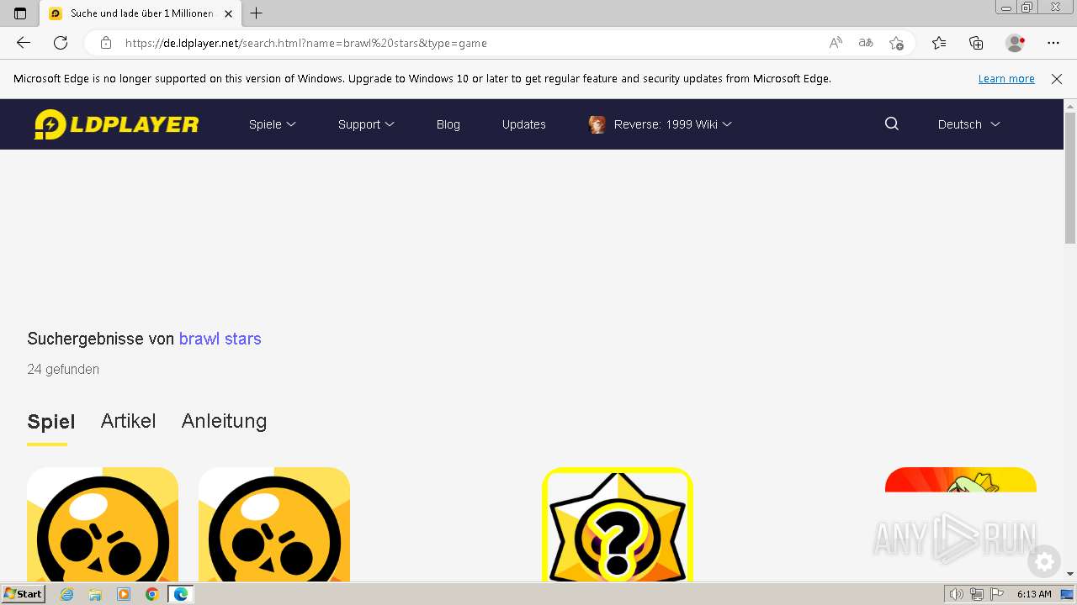Open the media player taskbar icon
This screenshot has width=1077, height=605.
[x=124, y=594]
